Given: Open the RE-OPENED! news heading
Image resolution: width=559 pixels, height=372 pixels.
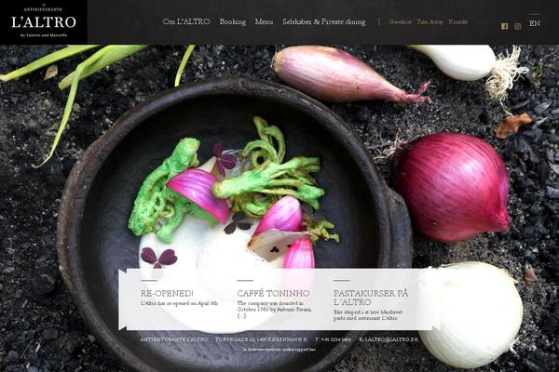Looking at the screenshot, I should point(167,293).
